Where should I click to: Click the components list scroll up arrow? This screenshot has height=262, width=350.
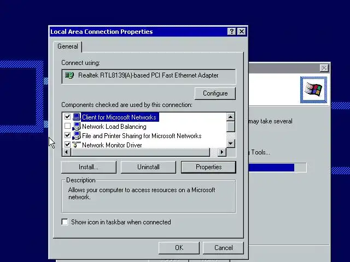pyautogui.click(x=231, y=117)
